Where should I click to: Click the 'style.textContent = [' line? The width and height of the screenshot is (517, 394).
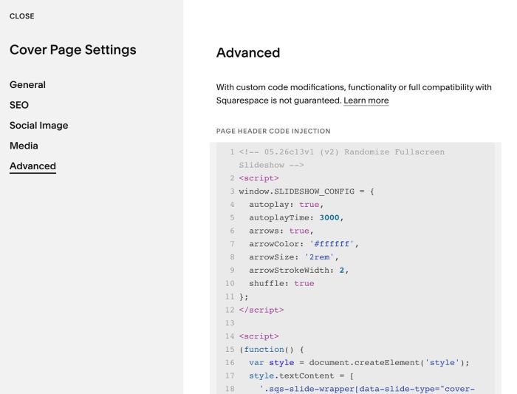click(301, 376)
